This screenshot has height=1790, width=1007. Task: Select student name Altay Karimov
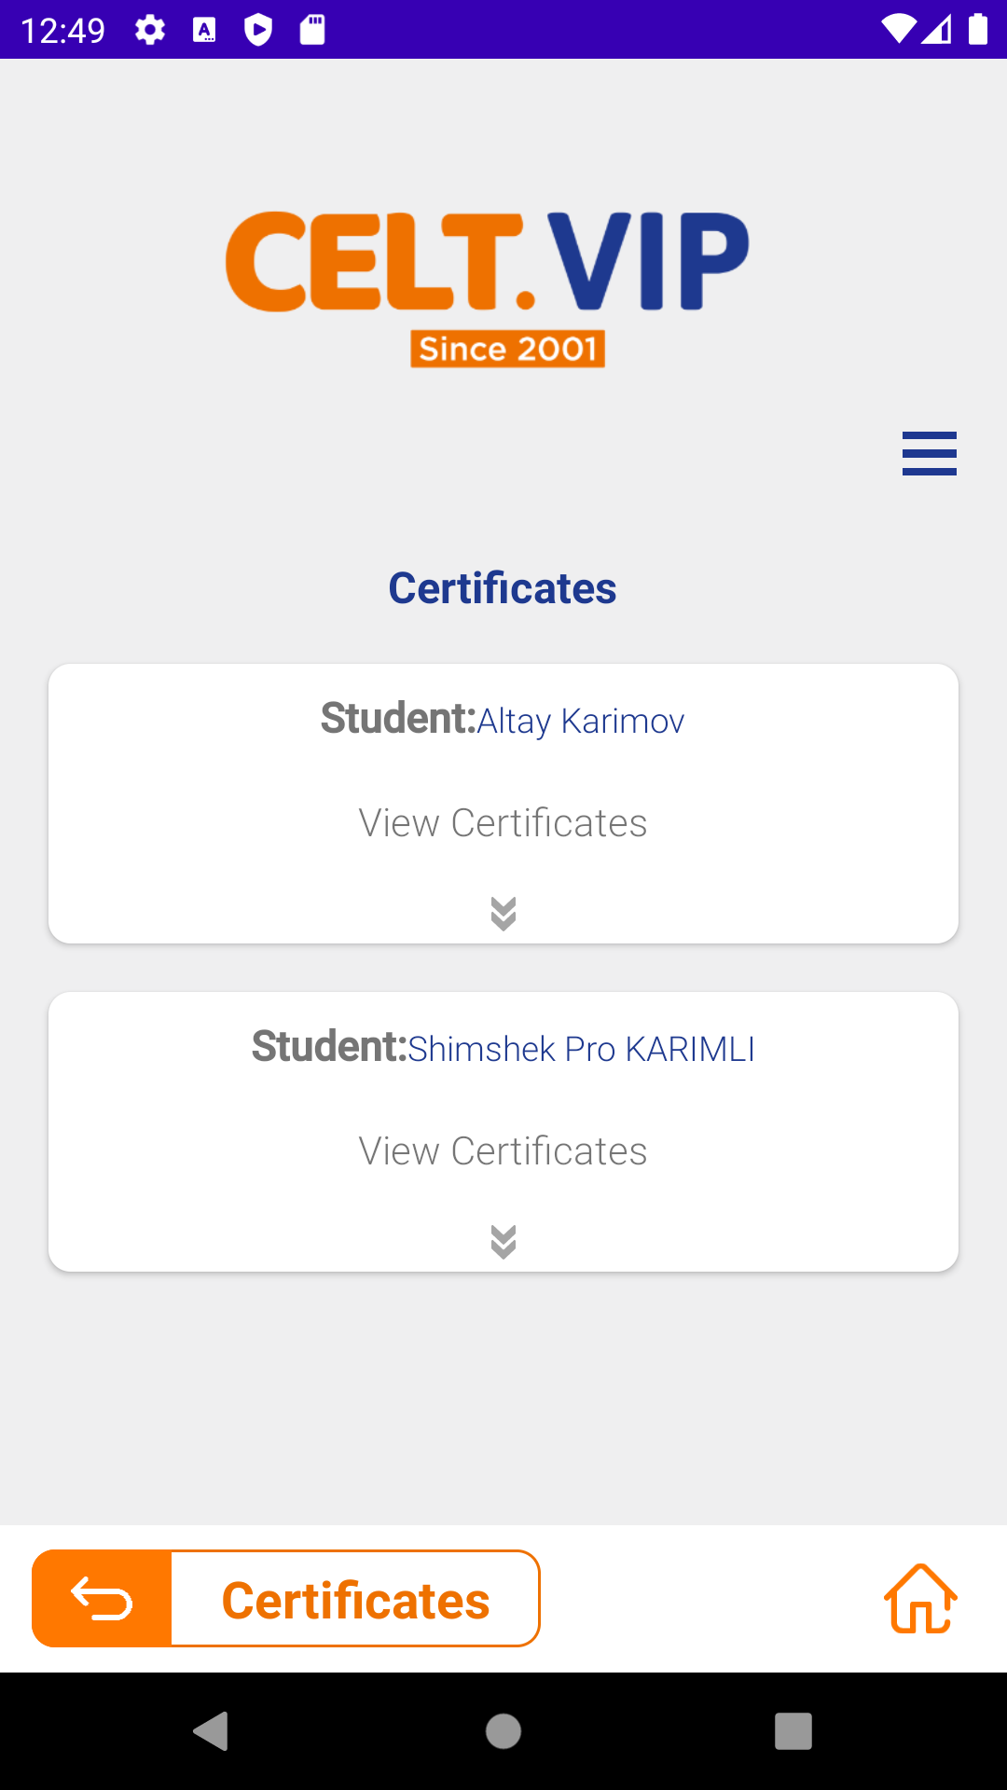(x=580, y=721)
